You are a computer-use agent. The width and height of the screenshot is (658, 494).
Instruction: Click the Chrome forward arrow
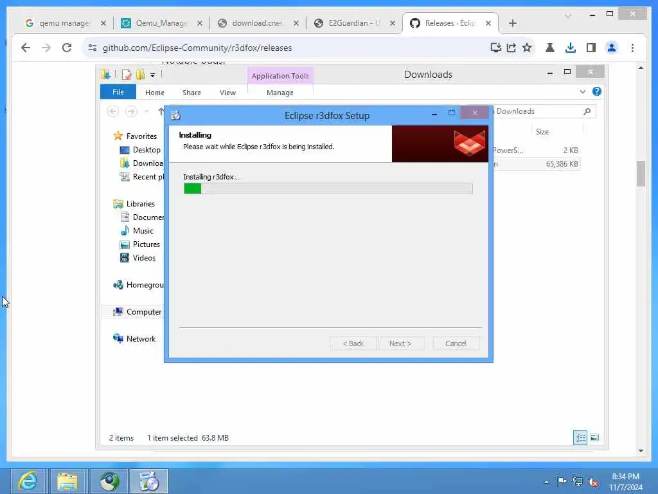pos(46,48)
